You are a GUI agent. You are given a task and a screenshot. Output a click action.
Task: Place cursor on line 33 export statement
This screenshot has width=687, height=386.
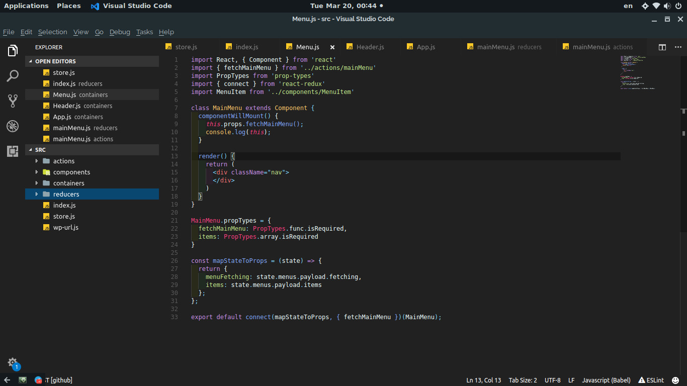[316, 317]
